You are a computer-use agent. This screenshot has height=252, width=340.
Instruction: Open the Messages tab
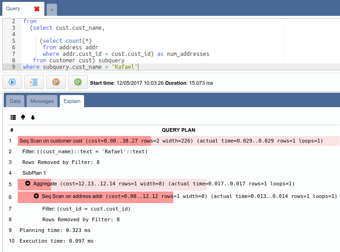coord(42,101)
